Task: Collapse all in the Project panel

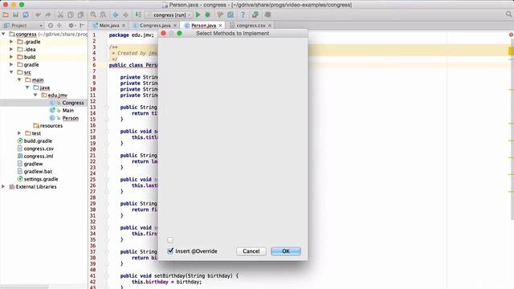Action: click(59, 25)
